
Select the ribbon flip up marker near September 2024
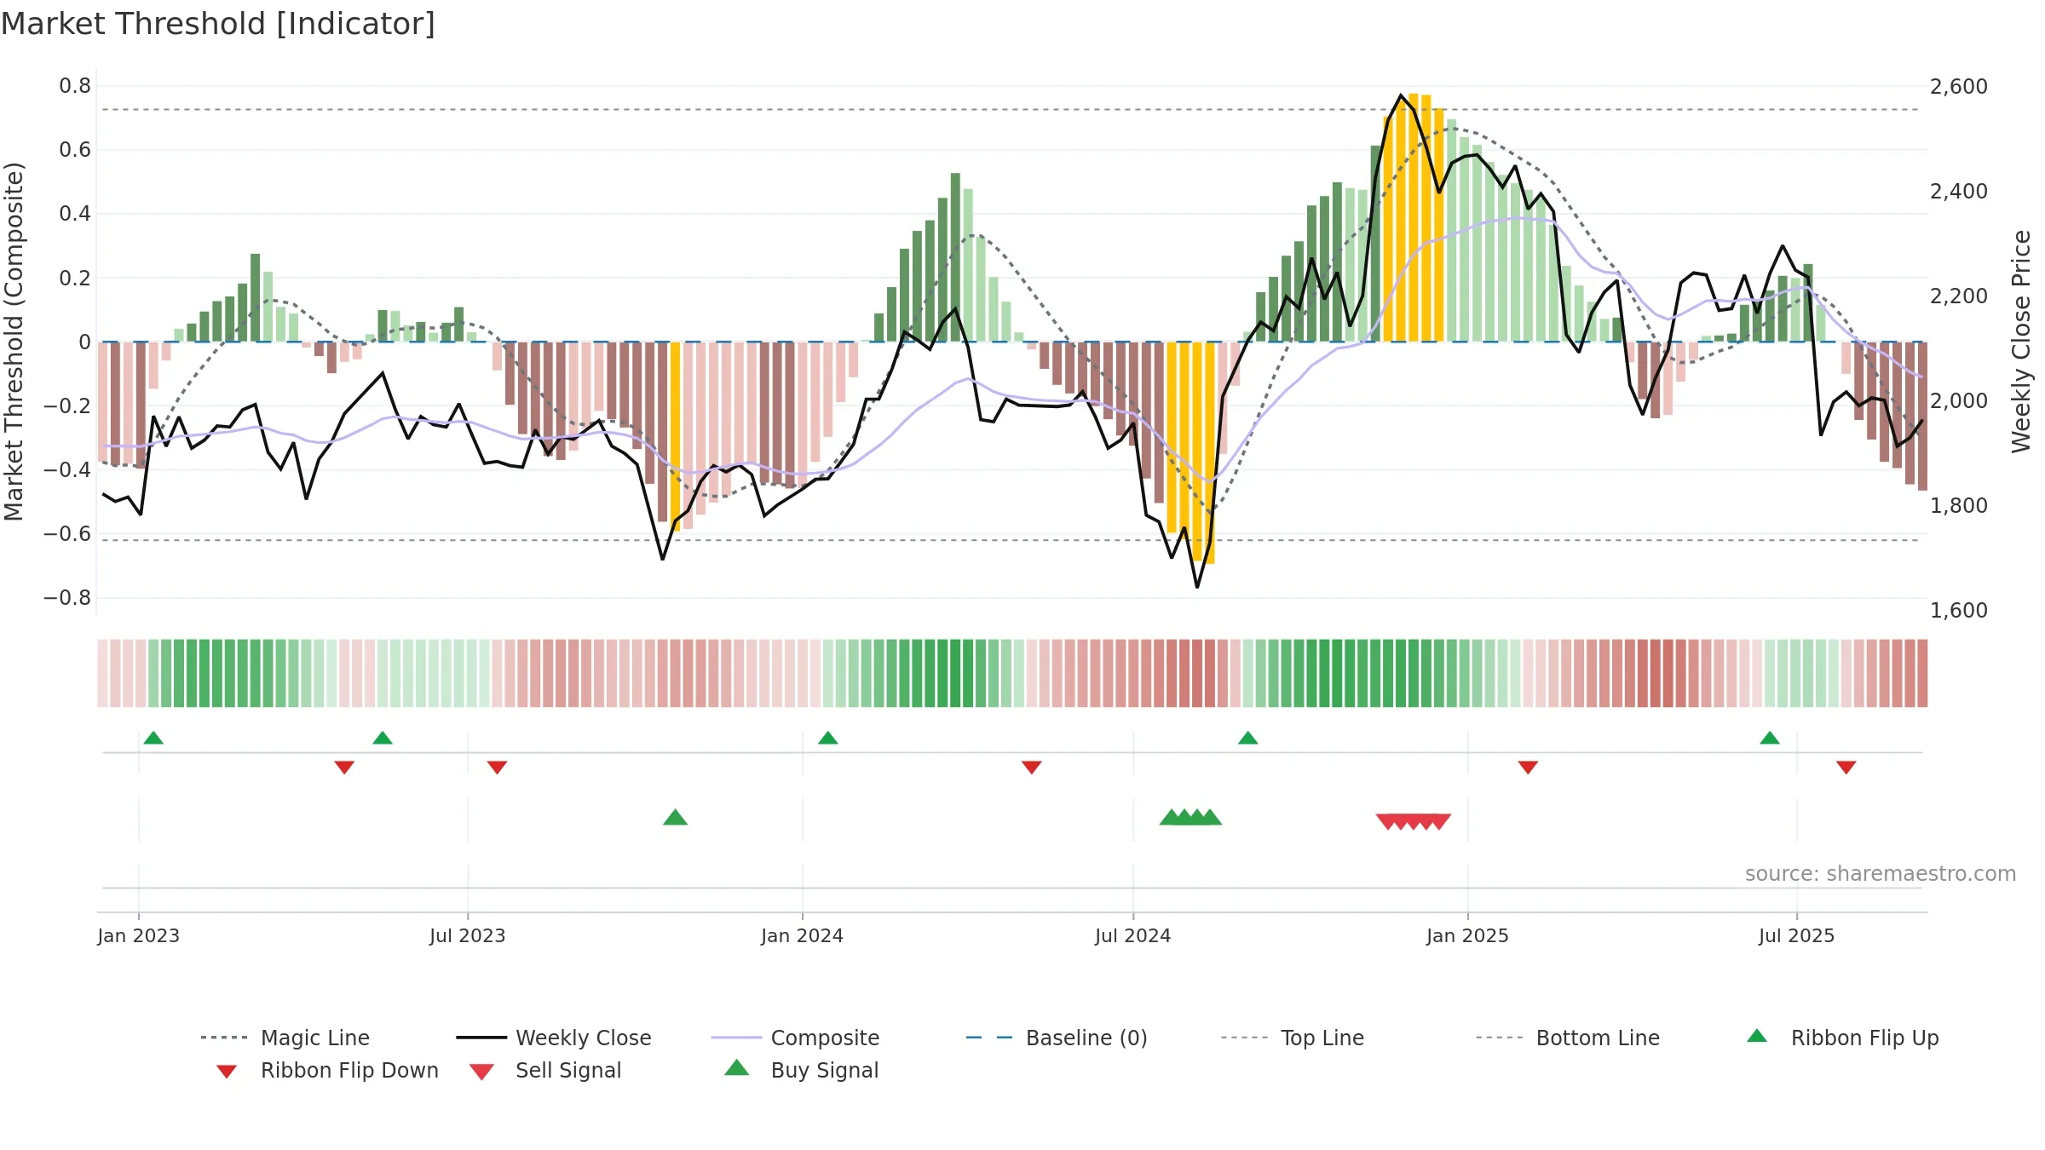click(1248, 738)
